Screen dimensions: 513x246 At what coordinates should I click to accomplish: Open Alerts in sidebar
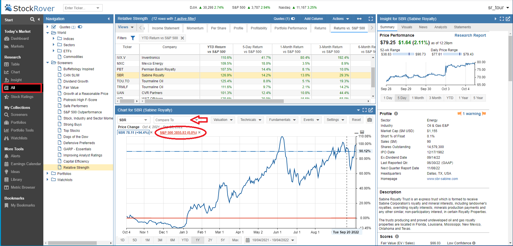(15, 156)
